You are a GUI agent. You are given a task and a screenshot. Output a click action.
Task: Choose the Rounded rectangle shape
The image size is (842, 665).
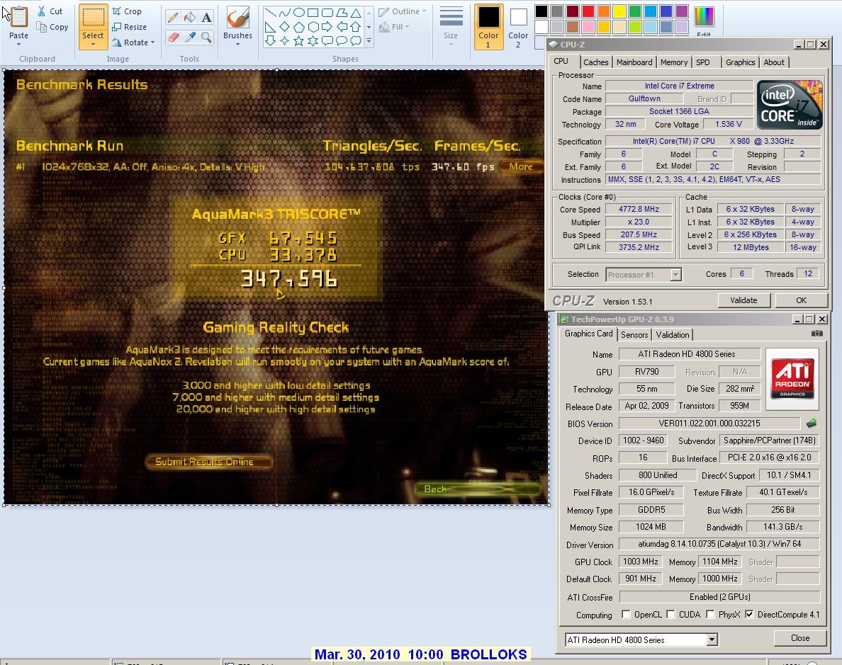click(327, 12)
